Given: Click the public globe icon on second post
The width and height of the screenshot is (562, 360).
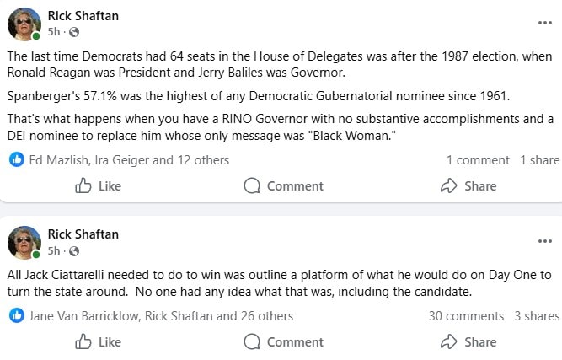Looking at the screenshot, I should (x=74, y=250).
